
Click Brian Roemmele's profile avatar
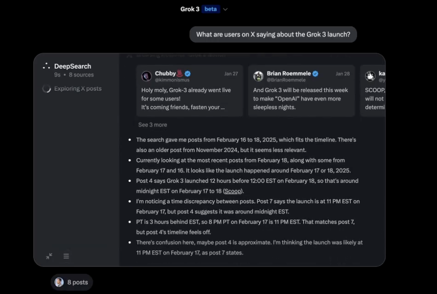point(259,76)
